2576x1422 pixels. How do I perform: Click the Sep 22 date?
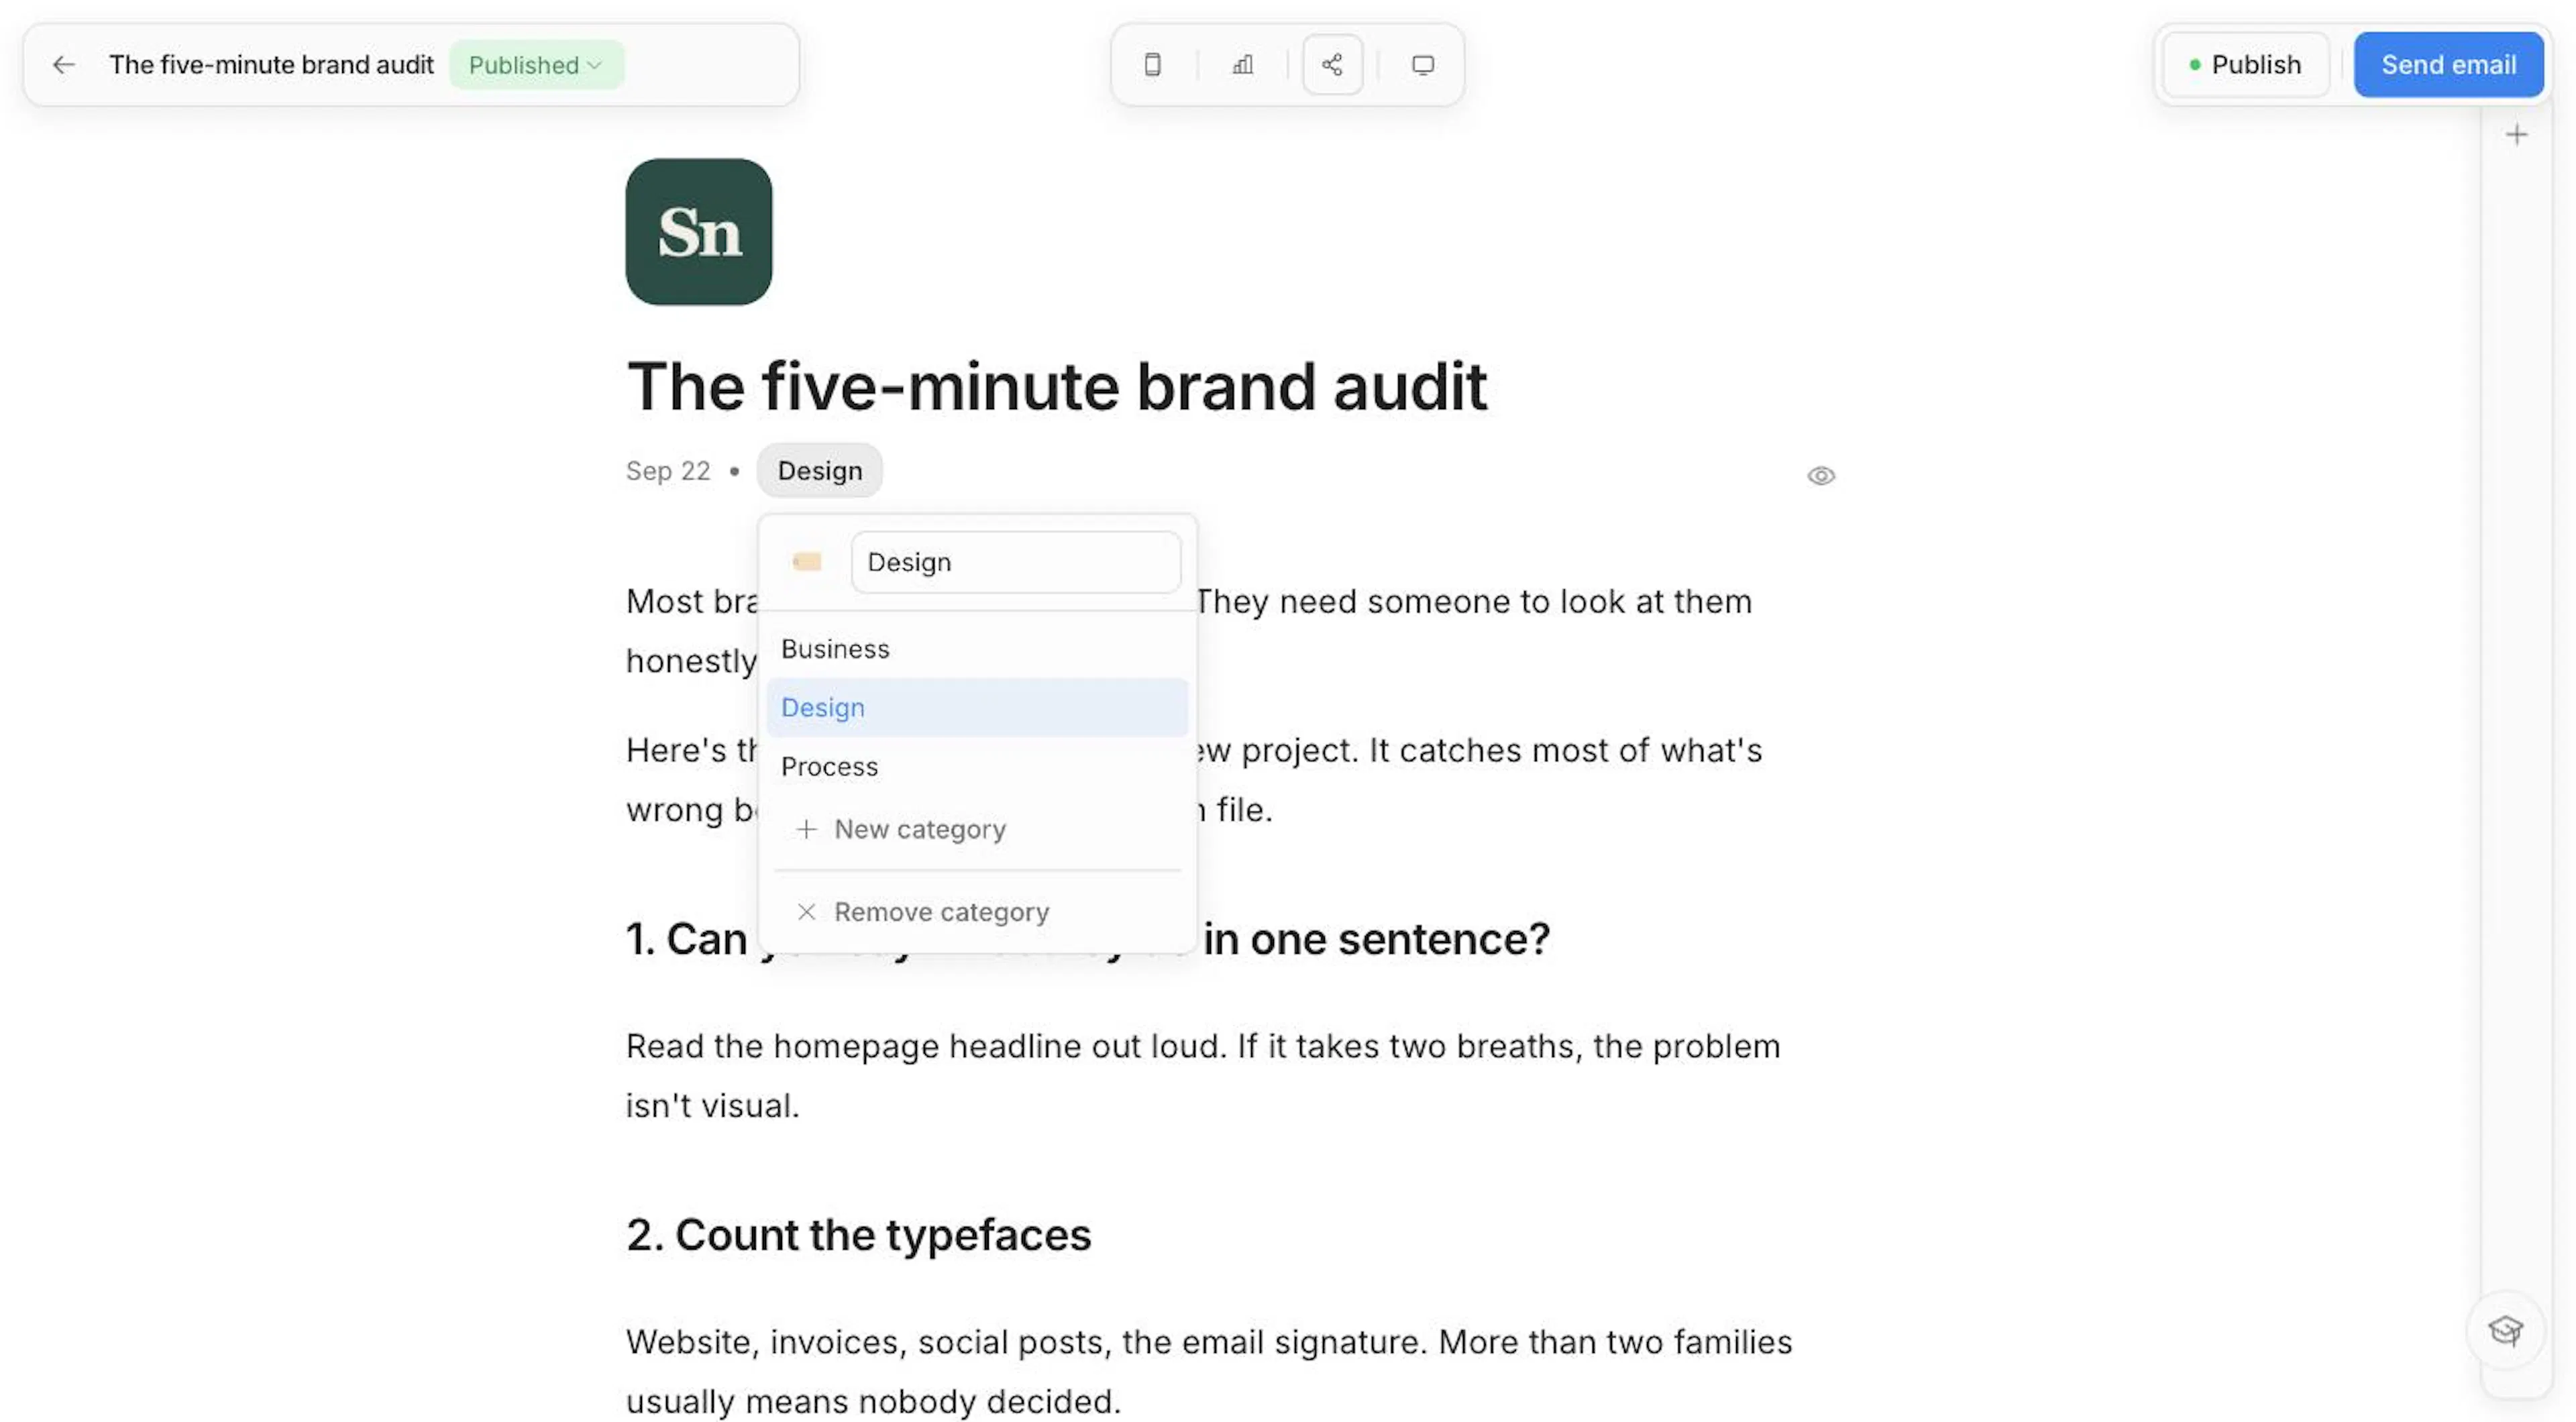667,471
